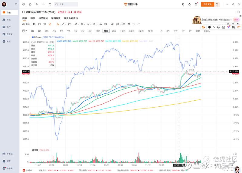242x173 pixels.
Task: Click the 存入资金 deposit button
Action: 208,4
